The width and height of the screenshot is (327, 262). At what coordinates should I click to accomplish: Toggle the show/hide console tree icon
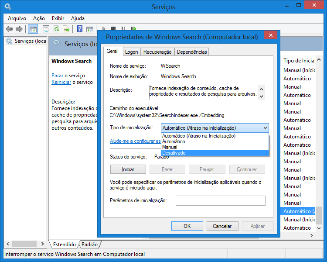33,29
